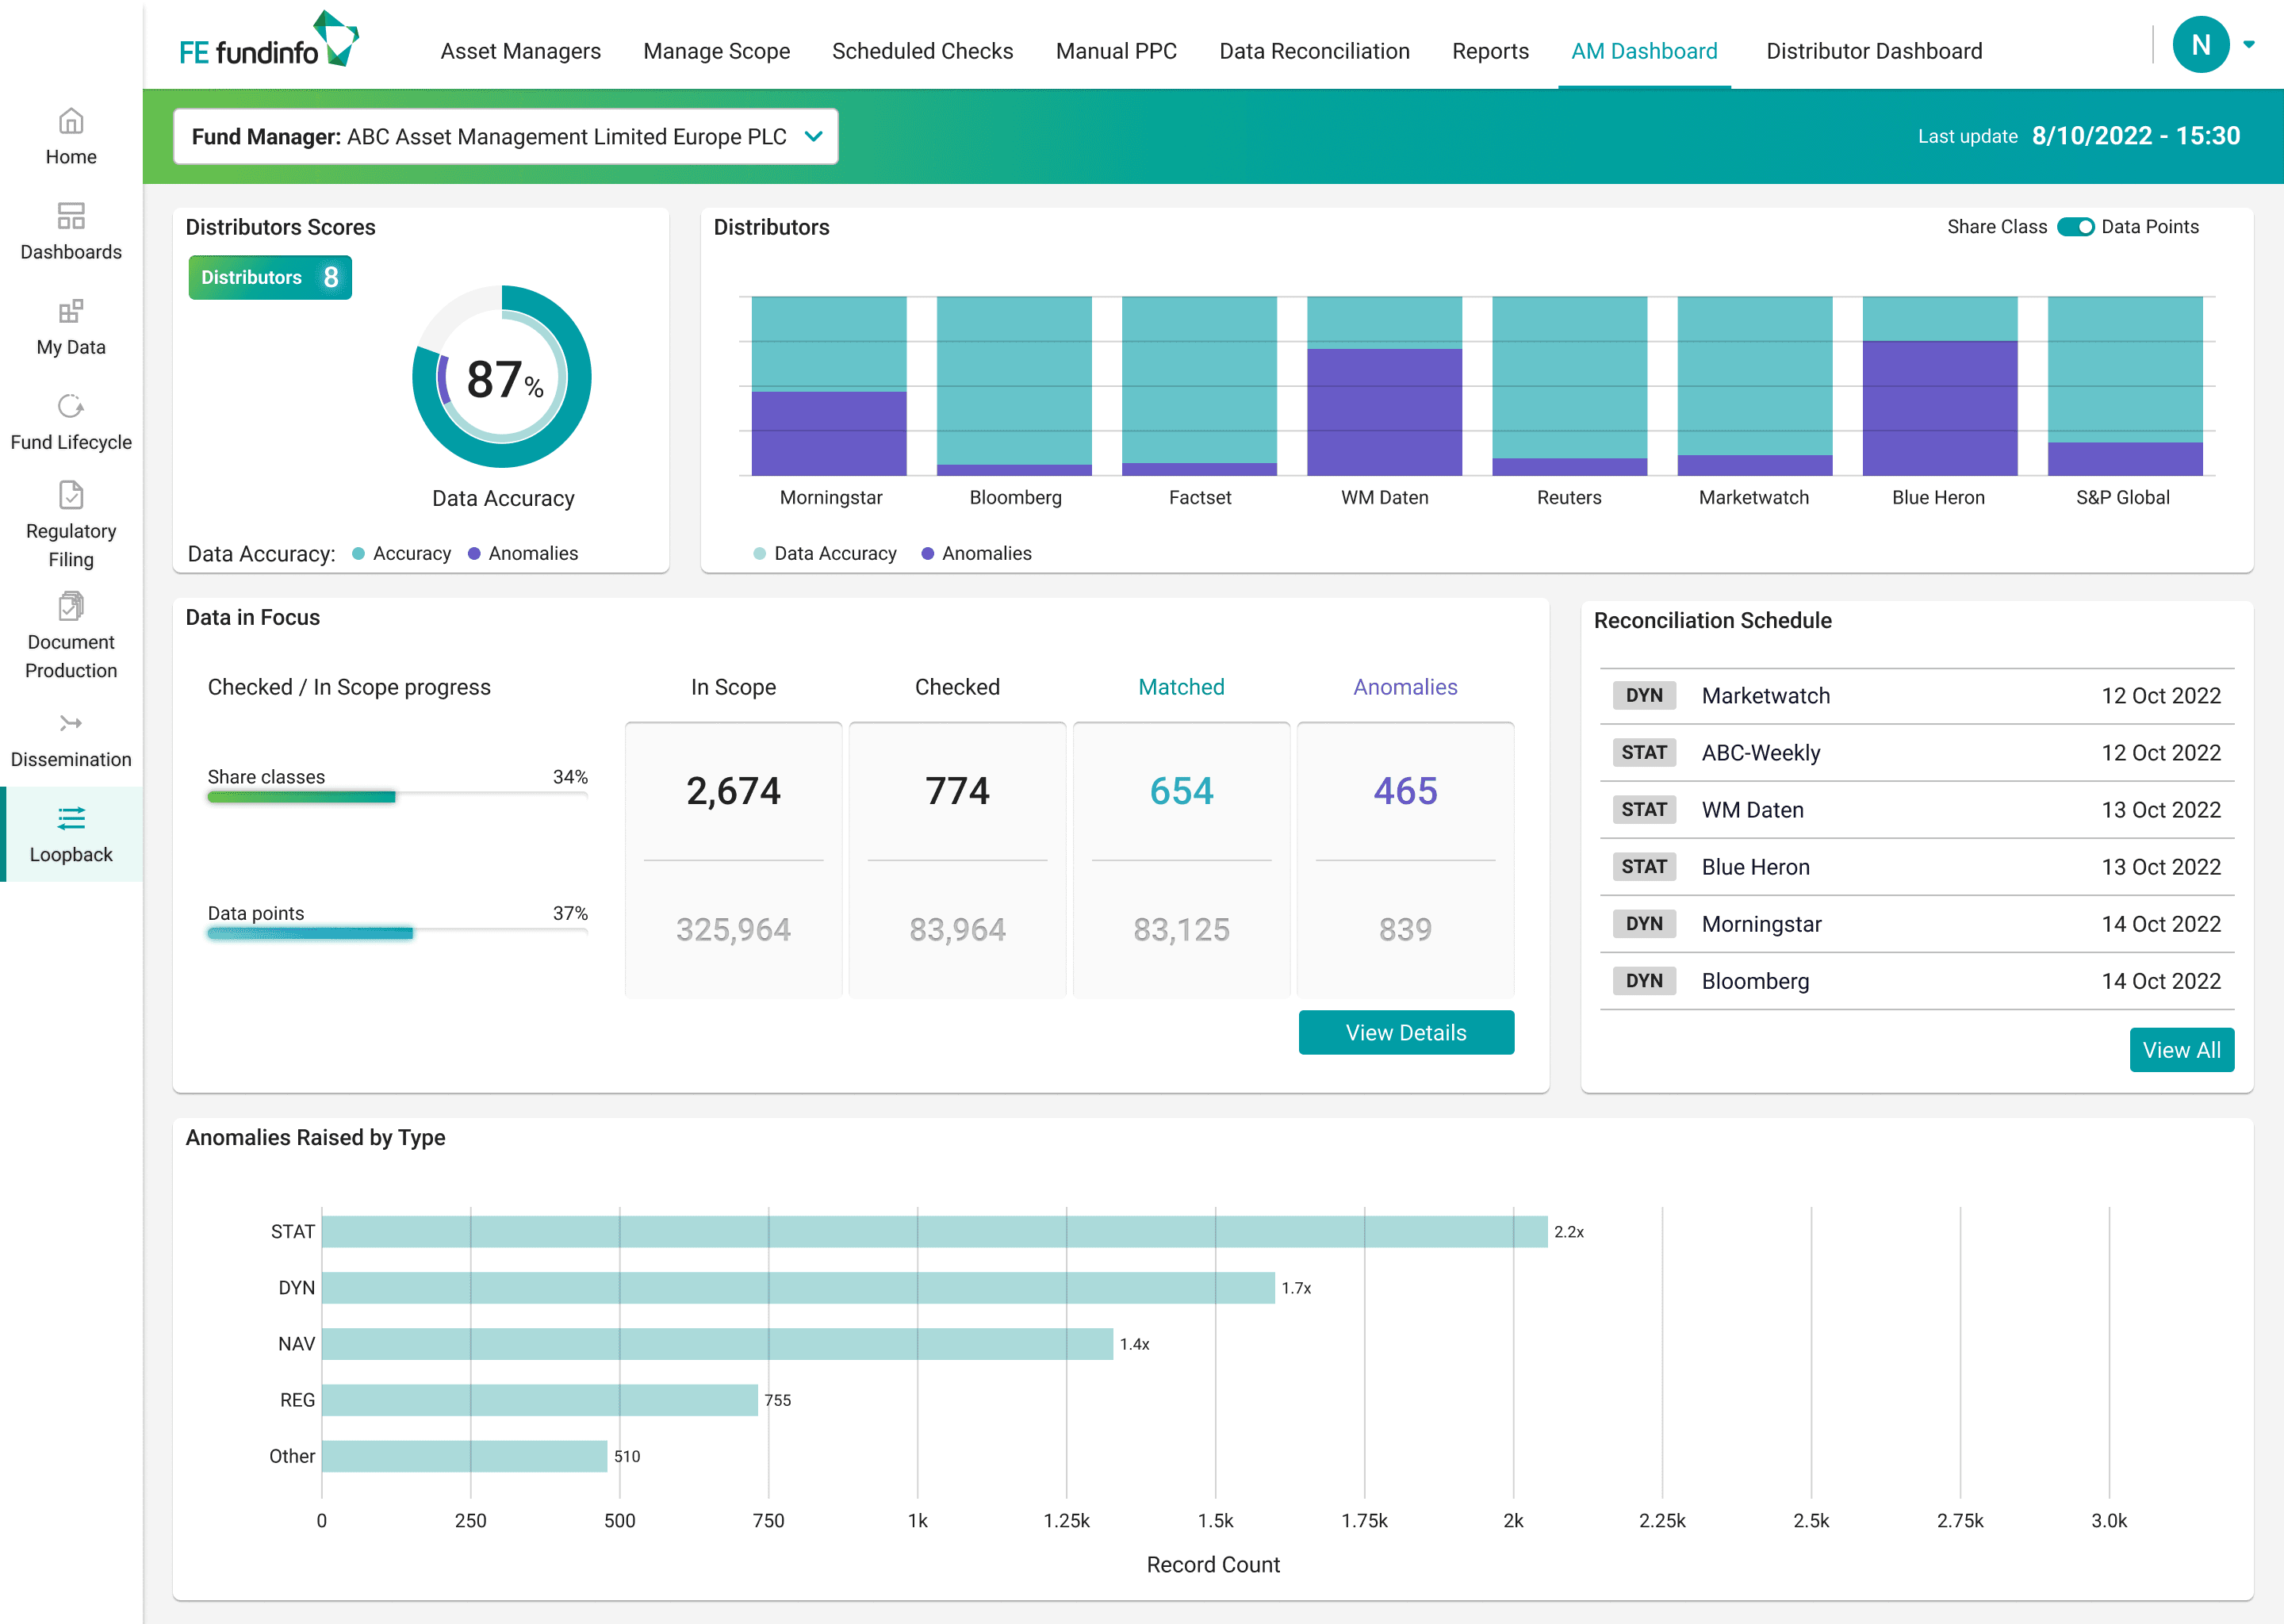Click the Share classes progress bar

click(x=396, y=797)
